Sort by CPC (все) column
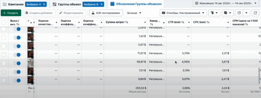The height and width of the screenshot is (98, 261). coord(201,22)
